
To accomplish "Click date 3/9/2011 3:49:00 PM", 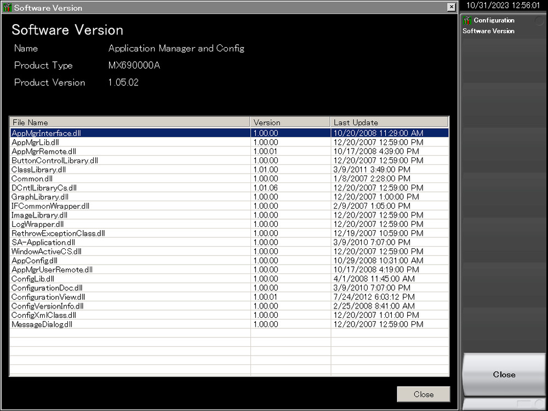I will click(372, 169).
